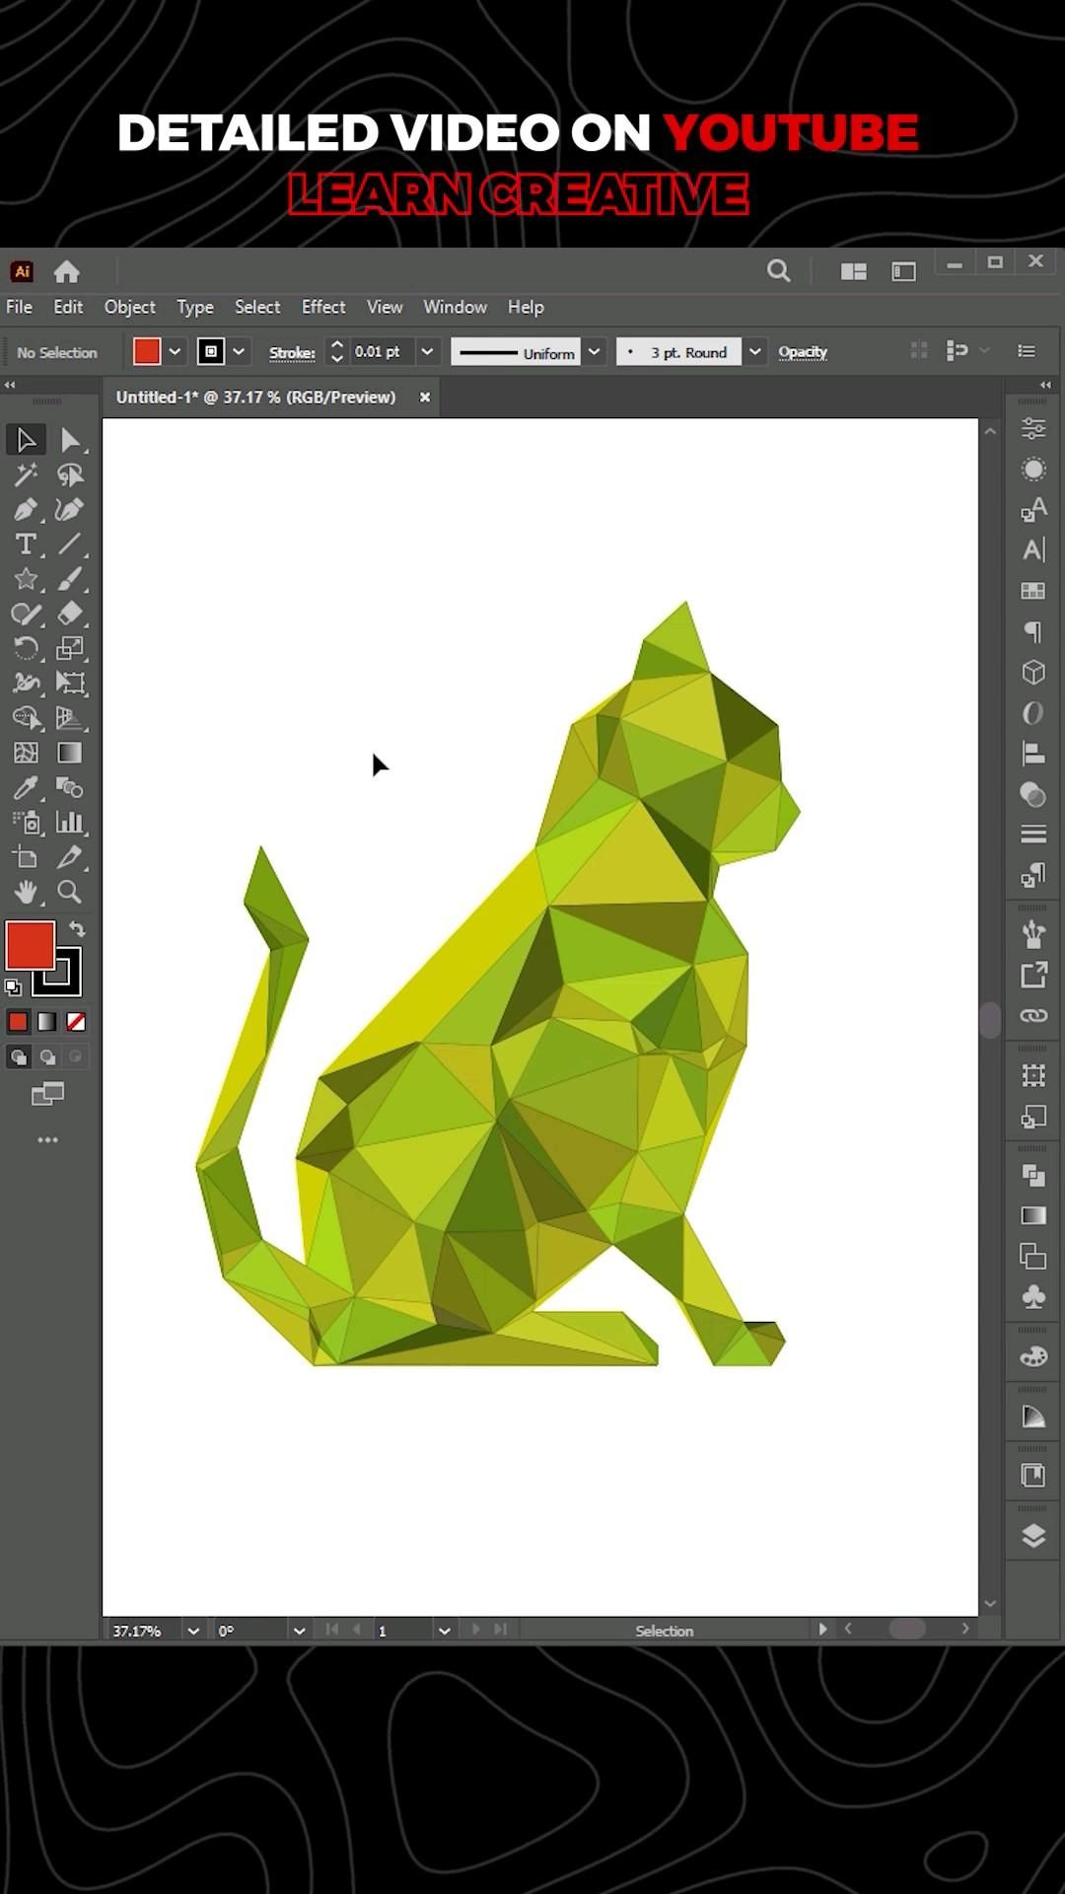This screenshot has width=1065, height=1894.
Task: Select the Shape Builder tool
Action: [26, 718]
